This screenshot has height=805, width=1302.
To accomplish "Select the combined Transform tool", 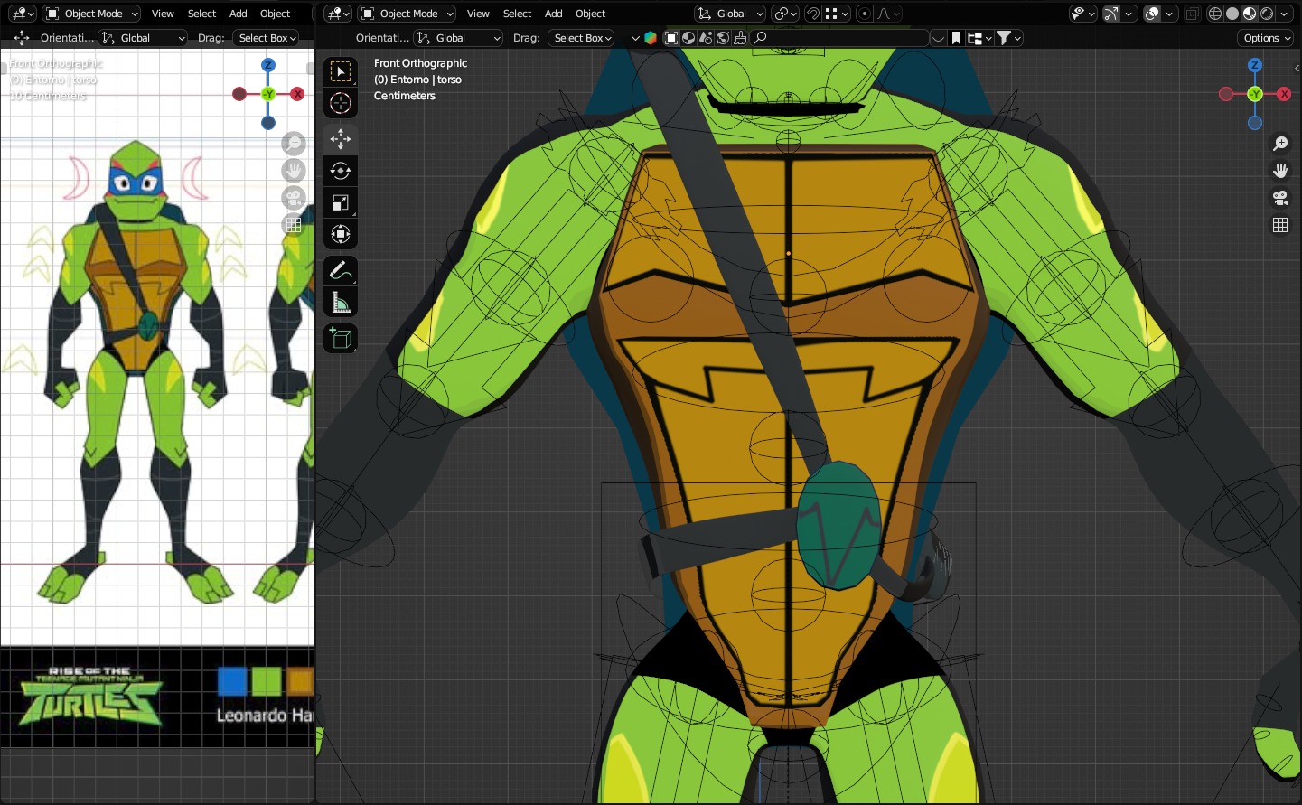I will (x=341, y=234).
